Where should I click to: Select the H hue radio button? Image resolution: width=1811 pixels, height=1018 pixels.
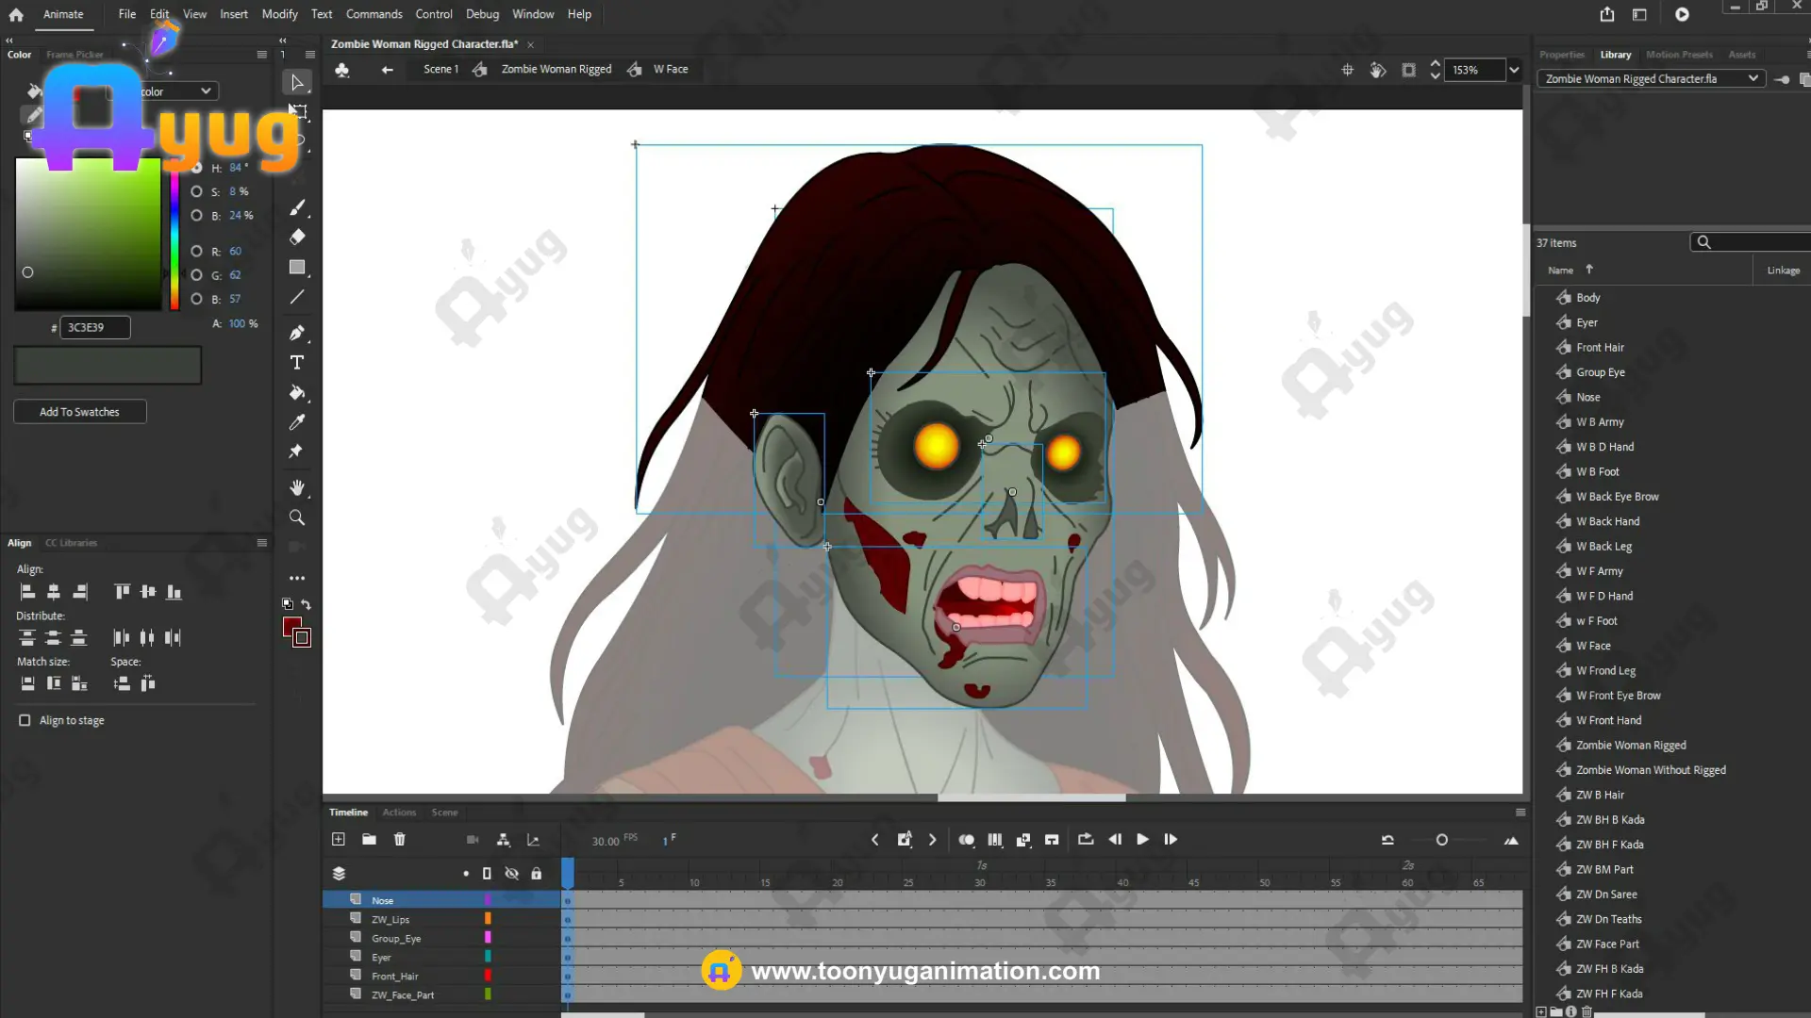(x=196, y=168)
